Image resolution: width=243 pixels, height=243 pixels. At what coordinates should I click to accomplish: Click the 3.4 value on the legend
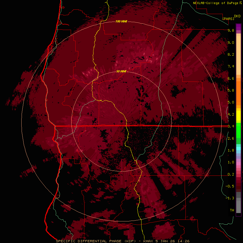[x=231, y=126]
